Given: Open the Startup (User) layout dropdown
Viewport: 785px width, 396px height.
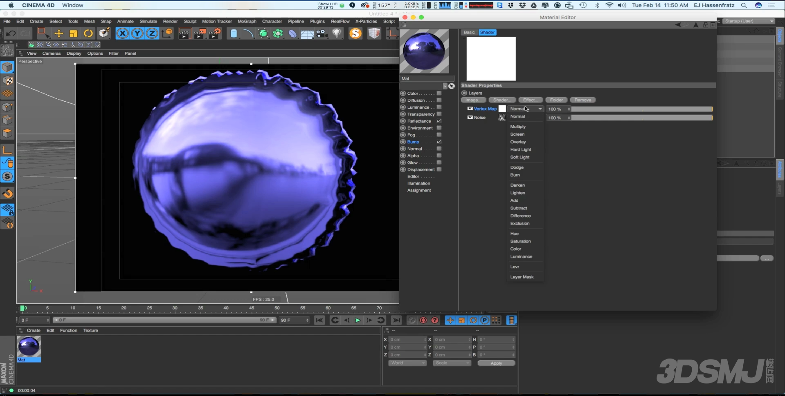Looking at the screenshot, I should [749, 21].
